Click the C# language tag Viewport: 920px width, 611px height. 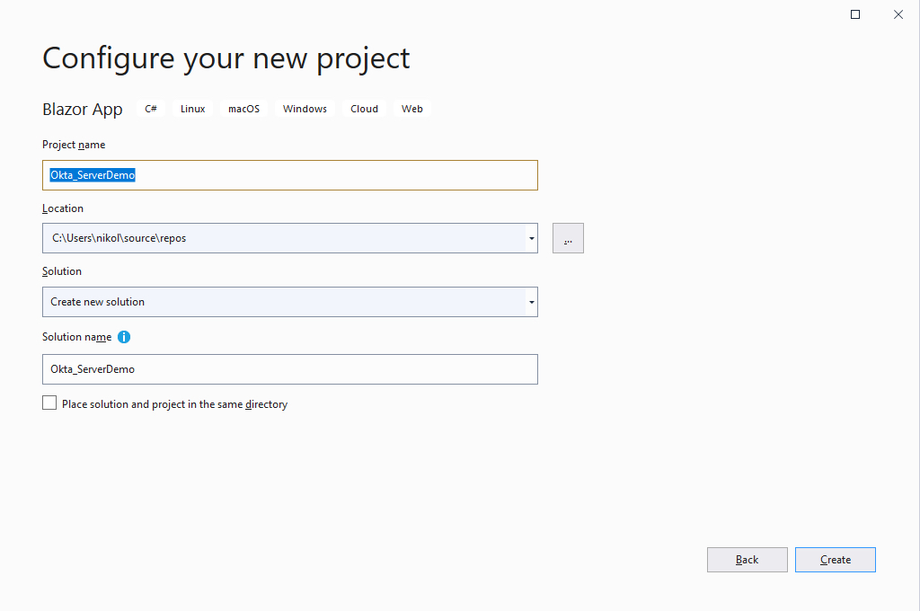tap(151, 109)
